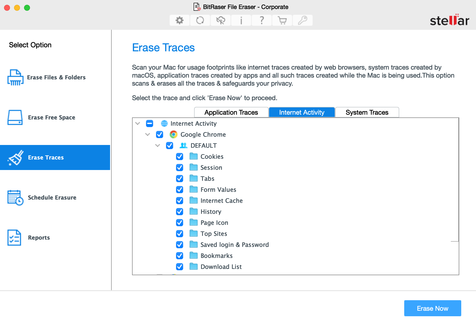Click the Internet Activity globe icon
Screen dimensions: 476x325
(164, 123)
